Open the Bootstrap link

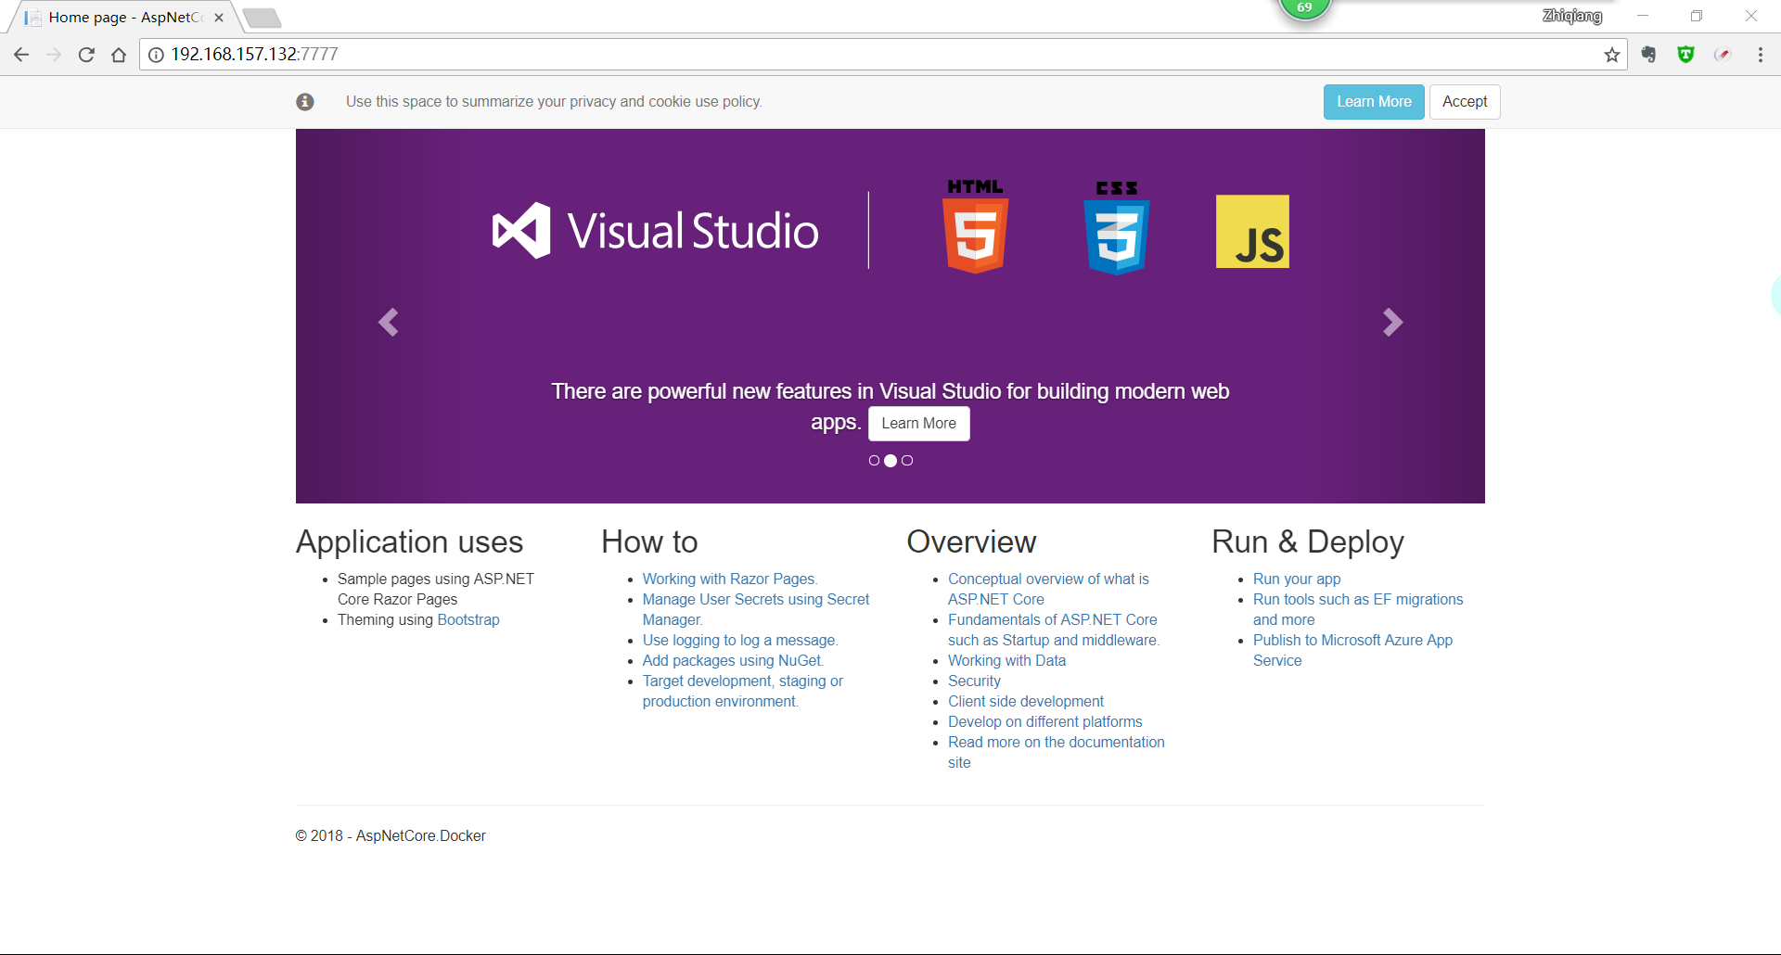[468, 620]
